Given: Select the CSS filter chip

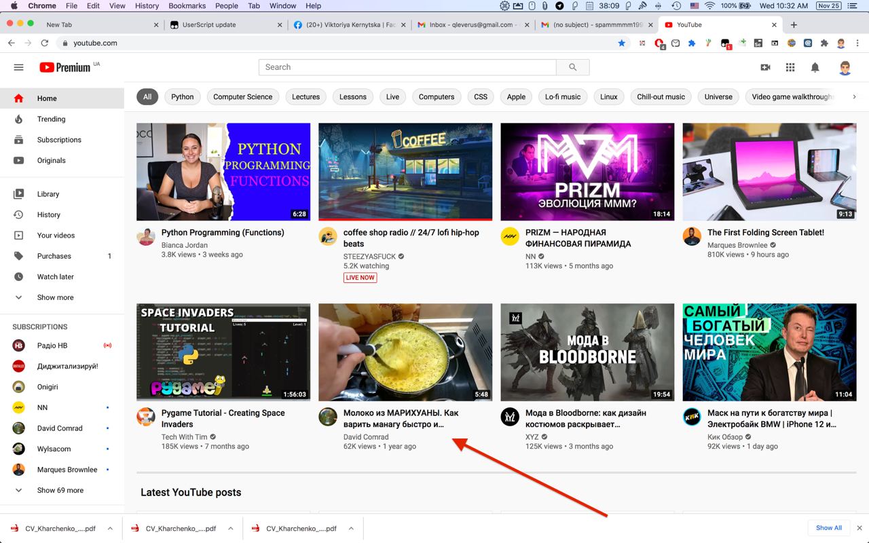Looking at the screenshot, I should tap(481, 96).
